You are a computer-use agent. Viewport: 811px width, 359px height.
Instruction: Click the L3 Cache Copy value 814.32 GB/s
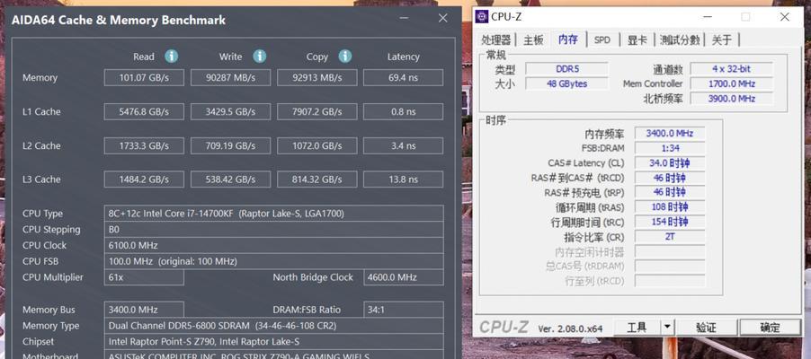(x=316, y=179)
